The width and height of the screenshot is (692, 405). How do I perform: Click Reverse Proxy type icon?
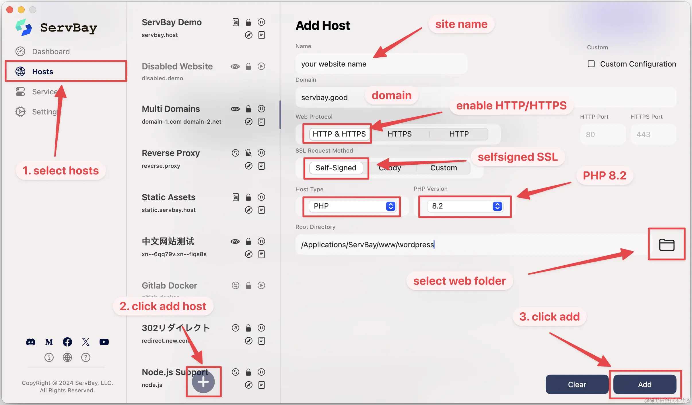pyautogui.click(x=235, y=153)
